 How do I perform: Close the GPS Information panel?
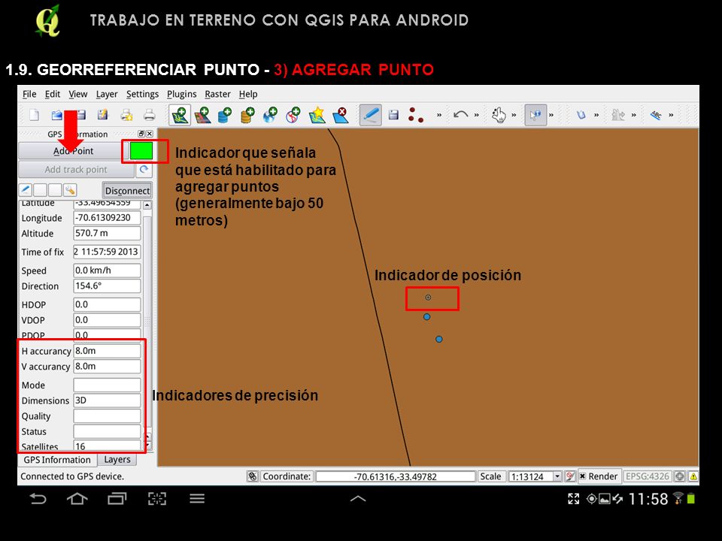pyautogui.click(x=149, y=134)
